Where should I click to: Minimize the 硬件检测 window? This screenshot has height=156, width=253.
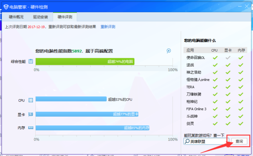[x=240, y=7]
